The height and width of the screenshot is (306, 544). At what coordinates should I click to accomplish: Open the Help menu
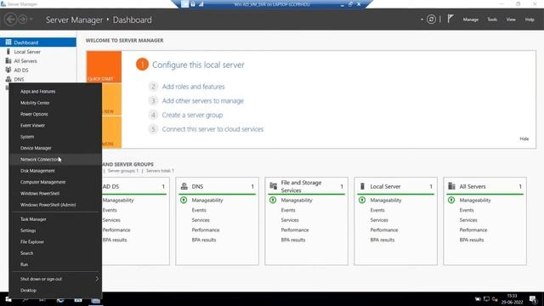530,20
